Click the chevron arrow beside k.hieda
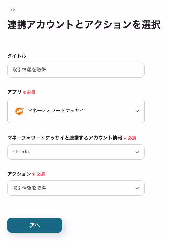The height and width of the screenshot is (241, 169). [x=137, y=152]
